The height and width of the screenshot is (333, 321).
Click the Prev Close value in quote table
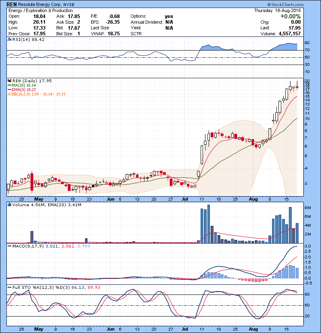click(x=39, y=34)
